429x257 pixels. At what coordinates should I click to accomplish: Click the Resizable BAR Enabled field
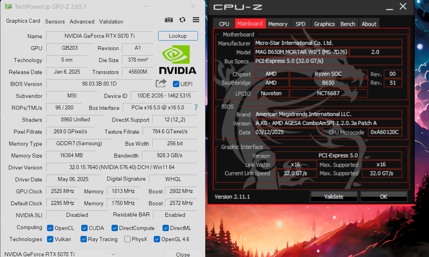175,215
